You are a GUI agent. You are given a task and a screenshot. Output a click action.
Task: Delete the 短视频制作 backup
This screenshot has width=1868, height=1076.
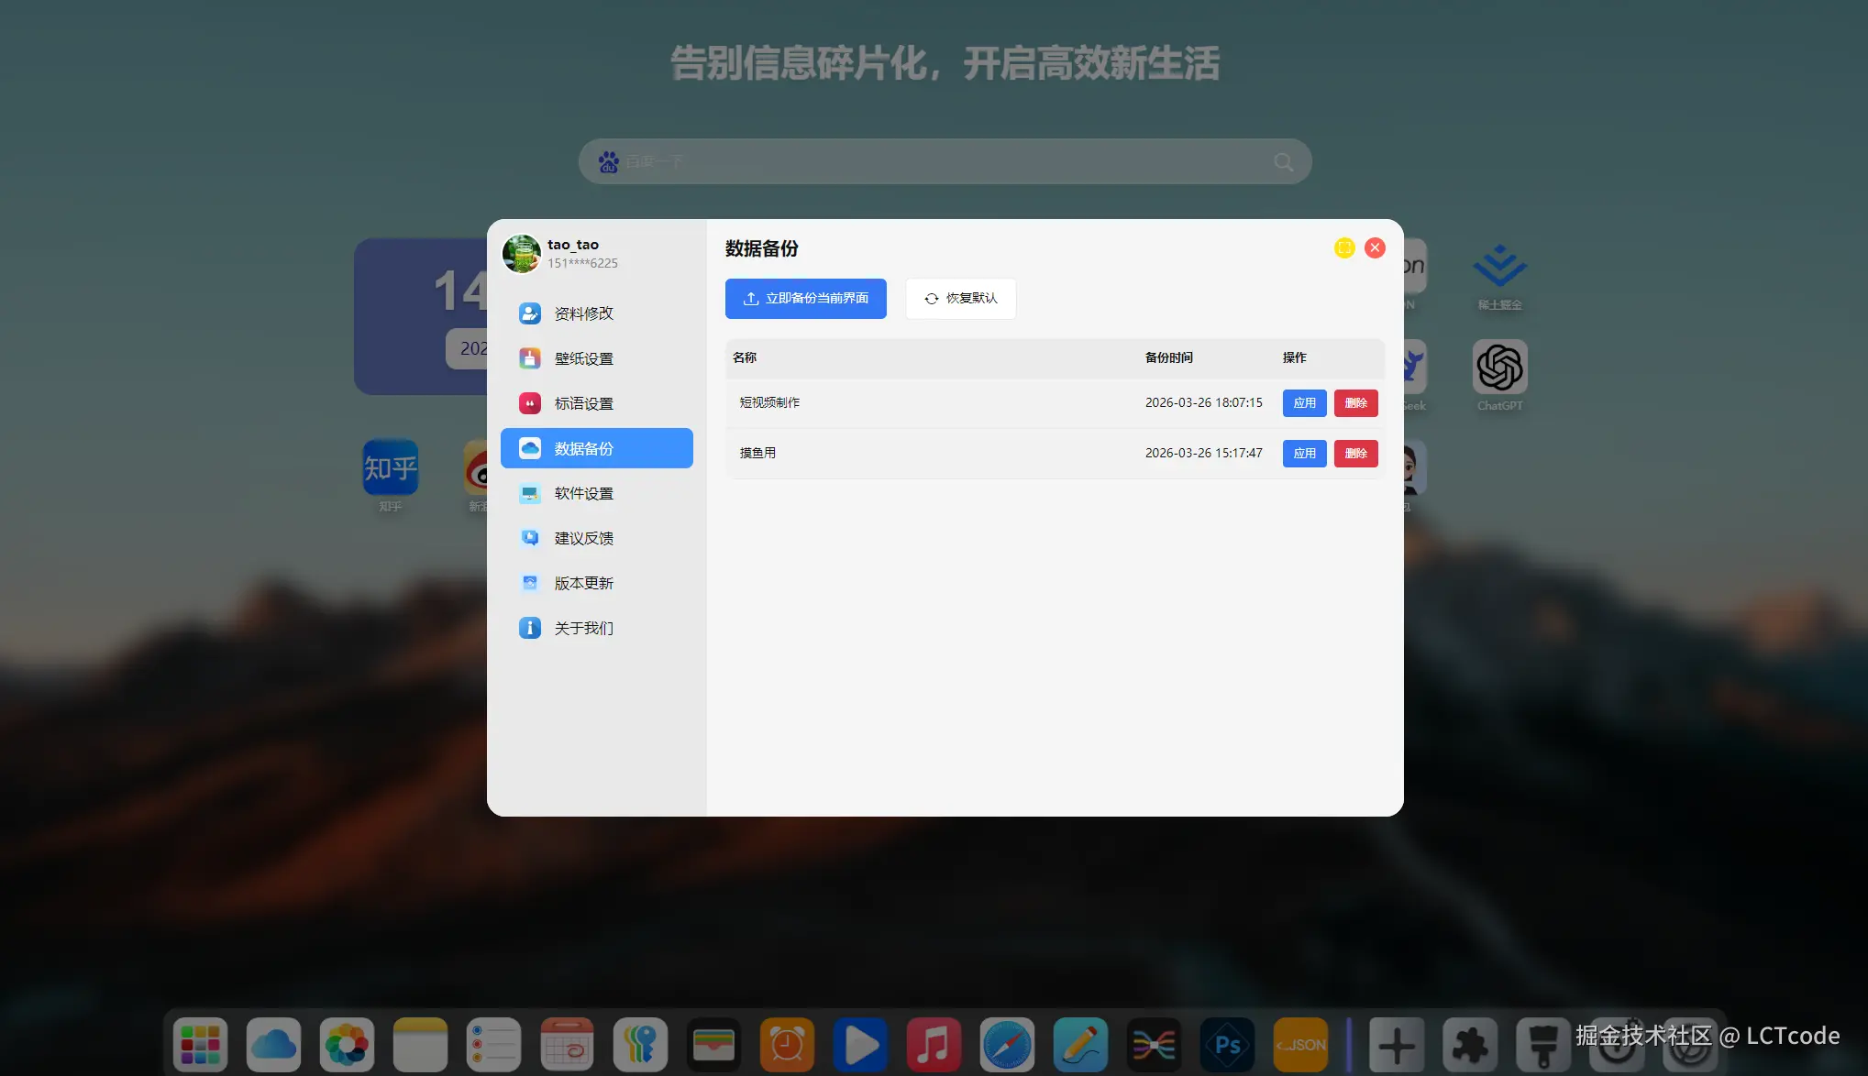point(1355,403)
